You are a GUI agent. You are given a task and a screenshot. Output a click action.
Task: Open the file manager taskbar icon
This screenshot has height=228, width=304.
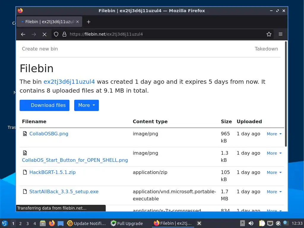pyautogui.click(x=43, y=223)
